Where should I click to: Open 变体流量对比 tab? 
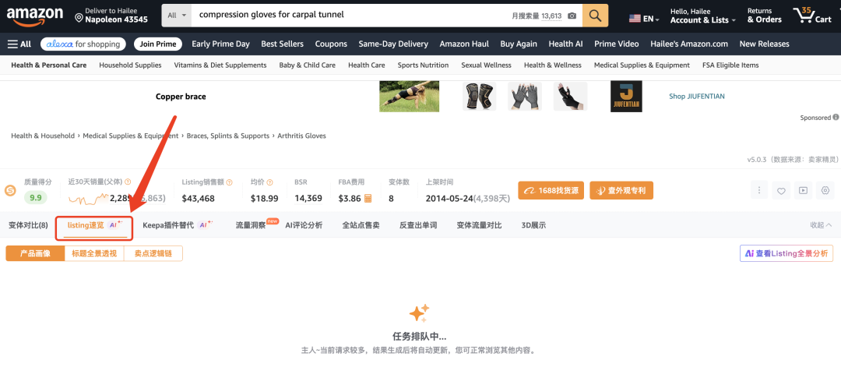tap(479, 225)
